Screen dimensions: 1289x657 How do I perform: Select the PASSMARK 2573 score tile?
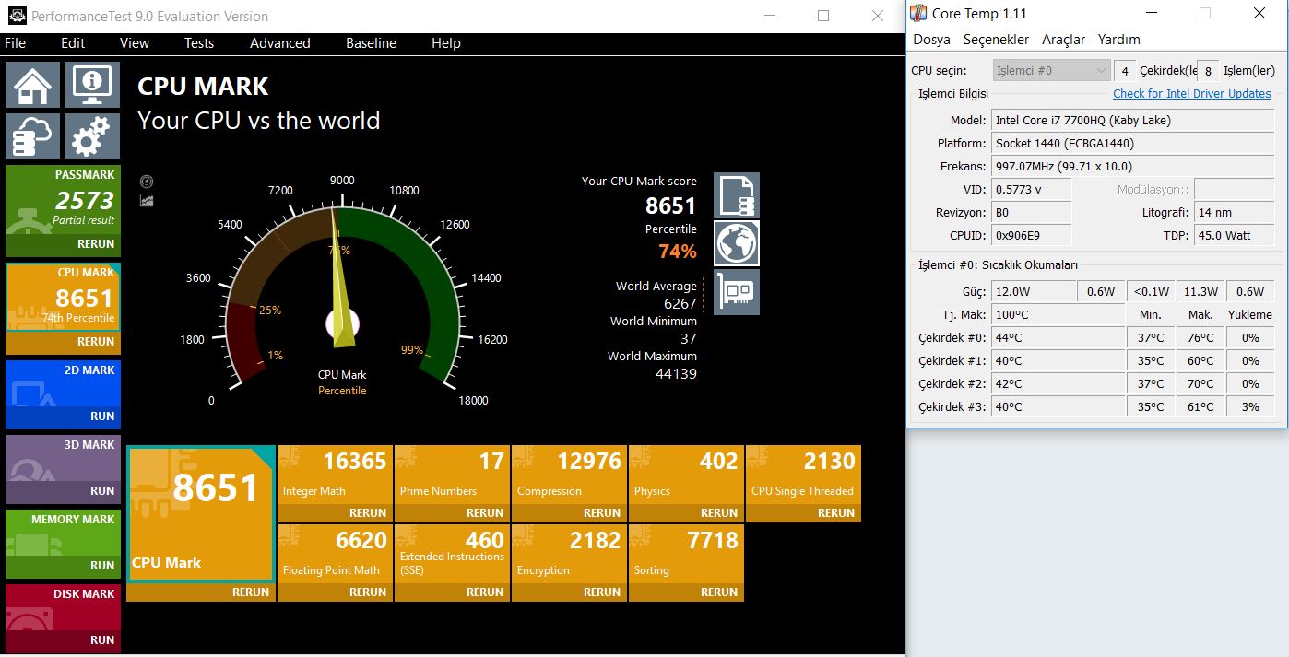coord(63,200)
